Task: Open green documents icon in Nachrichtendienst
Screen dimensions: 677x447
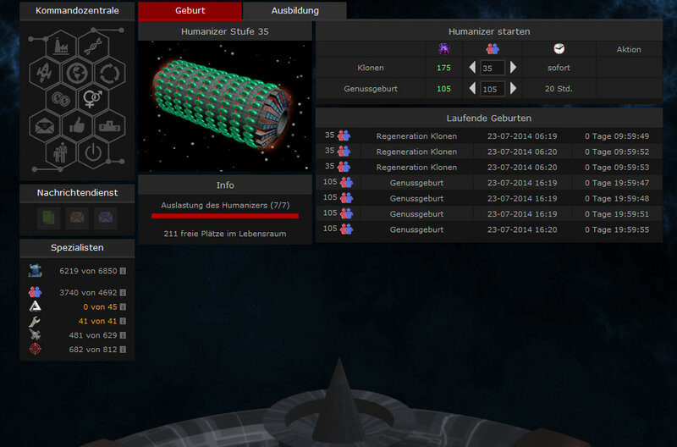Action: [48, 218]
